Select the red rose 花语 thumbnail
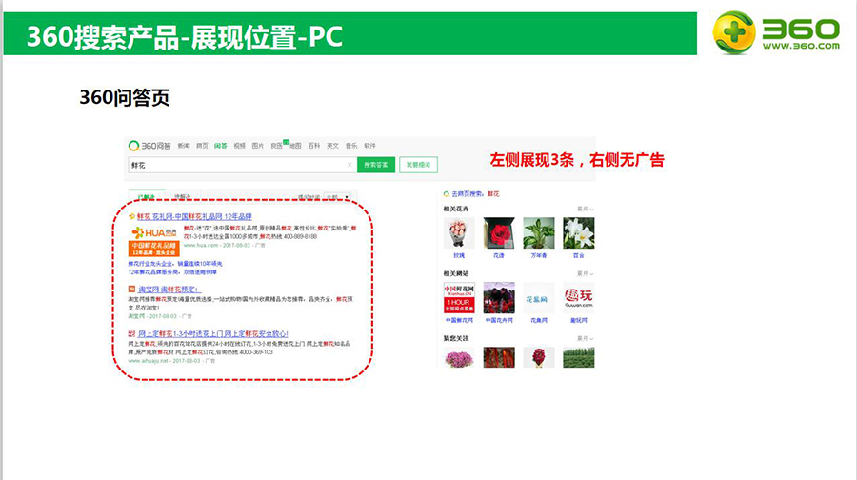The height and width of the screenshot is (480, 857). 499,233
